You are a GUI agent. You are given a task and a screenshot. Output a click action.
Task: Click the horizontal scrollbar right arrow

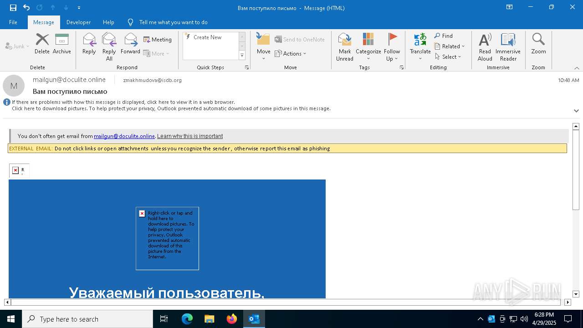568,302
